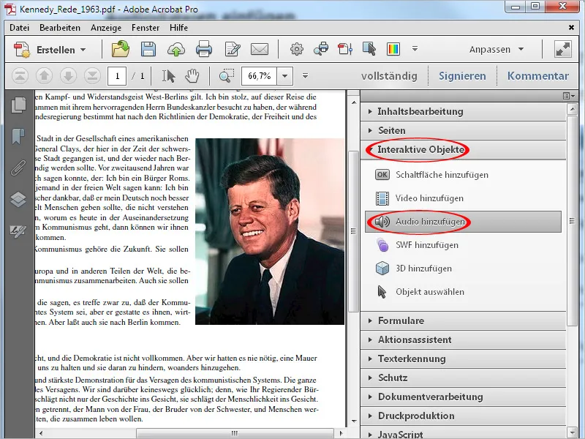The width and height of the screenshot is (585, 439).
Task: Switch to the Signieren pane
Action: 462,76
